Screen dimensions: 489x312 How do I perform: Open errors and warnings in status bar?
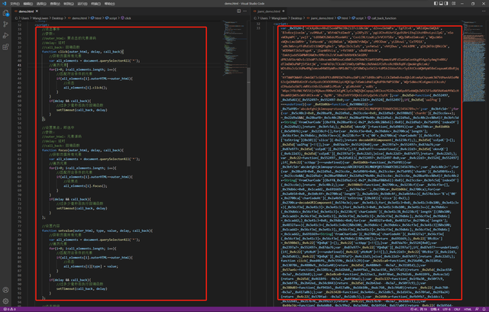click(x=9, y=309)
